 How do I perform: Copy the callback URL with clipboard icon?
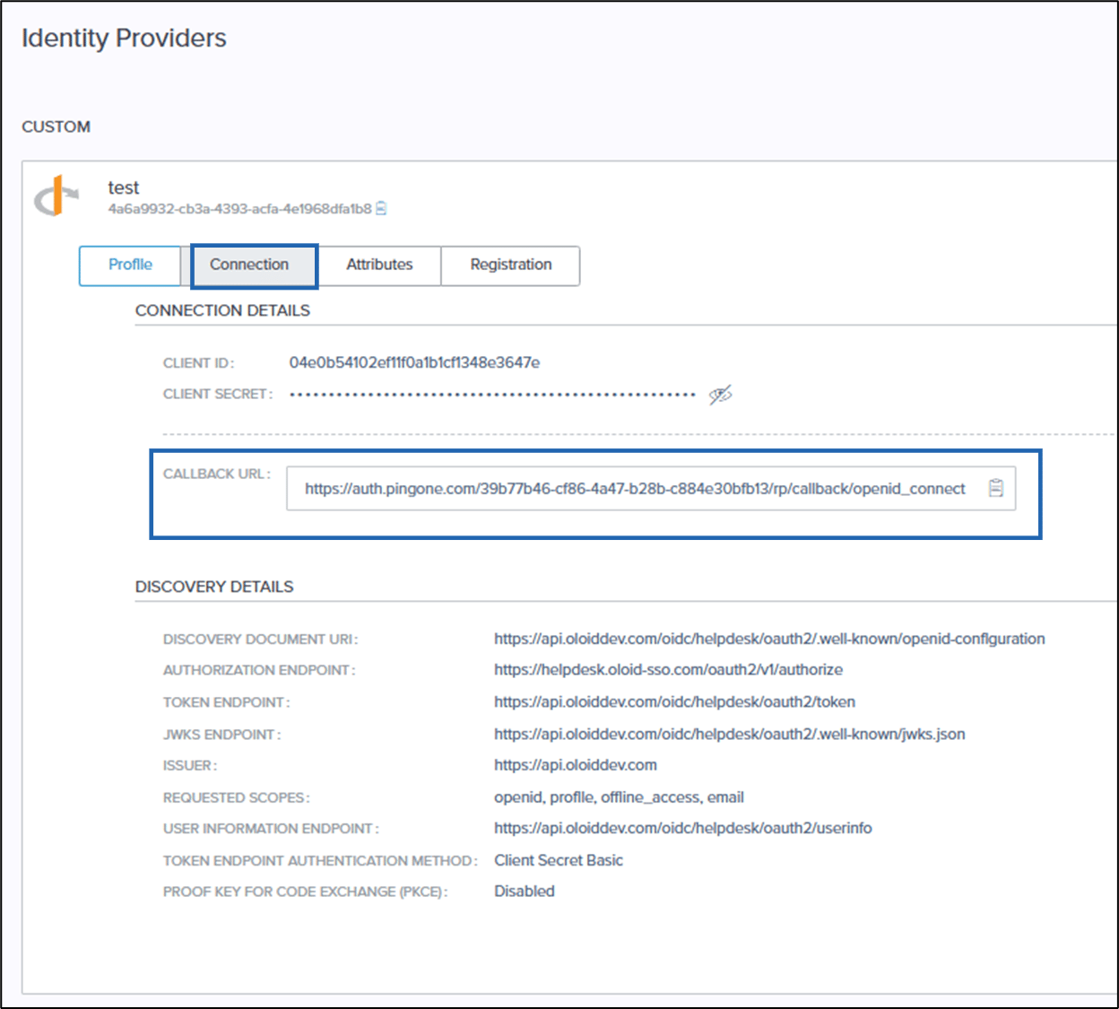pyautogui.click(x=995, y=488)
